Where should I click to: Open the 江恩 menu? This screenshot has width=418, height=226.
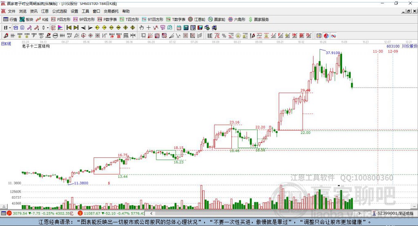tap(45, 11)
